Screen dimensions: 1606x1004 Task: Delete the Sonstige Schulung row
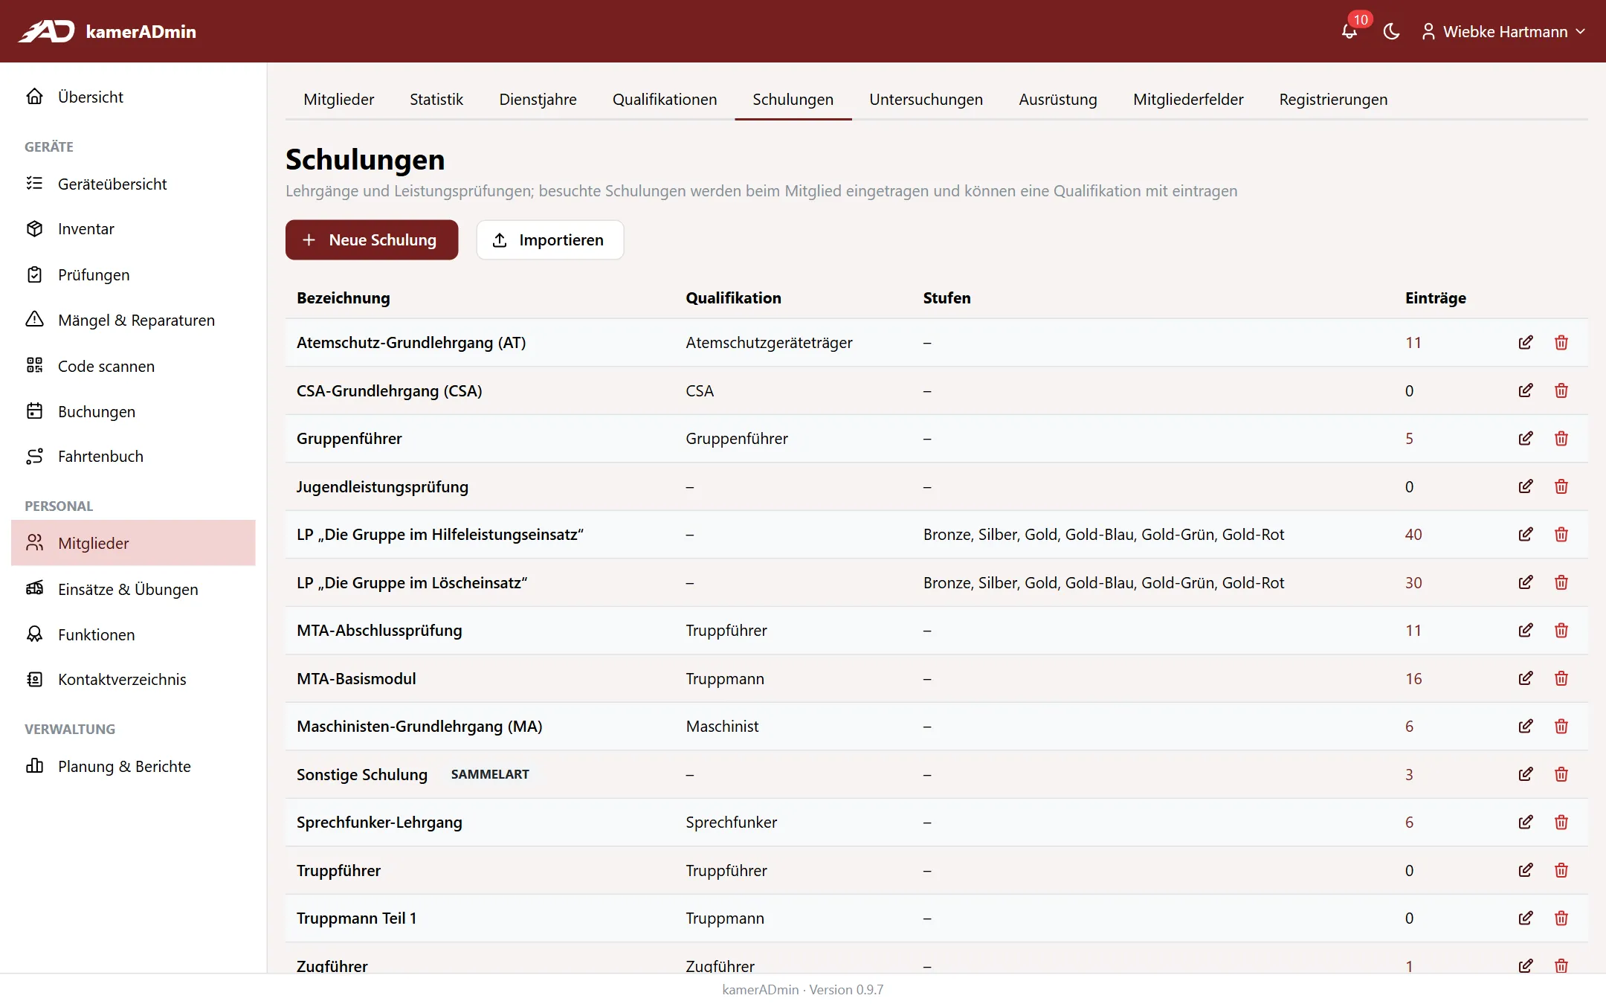click(x=1561, y=774)
